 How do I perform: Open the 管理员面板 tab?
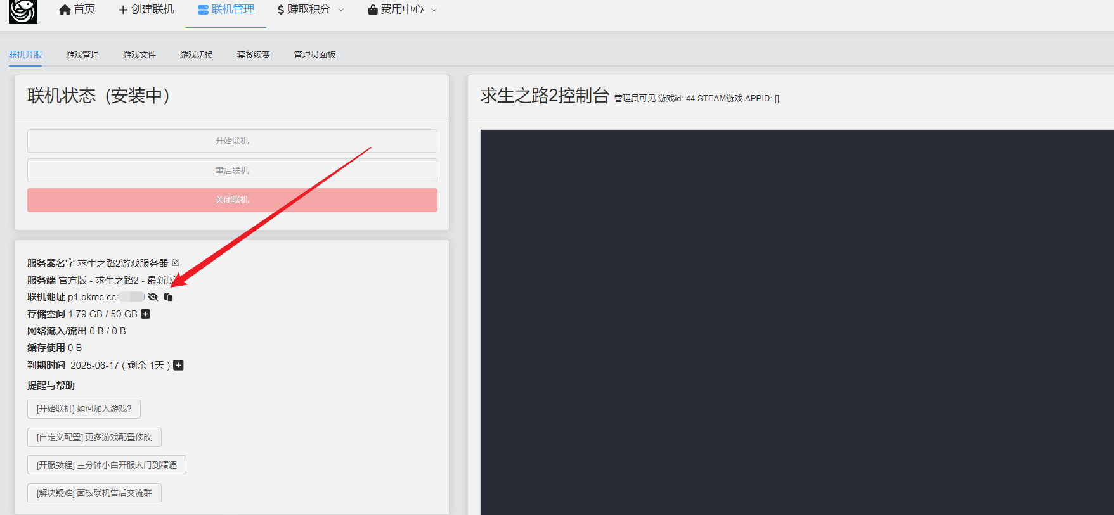pos(315,54)
